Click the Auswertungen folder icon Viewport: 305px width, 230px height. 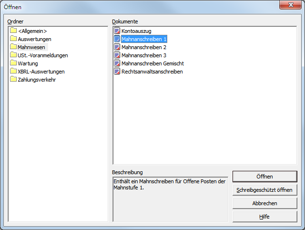13,39
